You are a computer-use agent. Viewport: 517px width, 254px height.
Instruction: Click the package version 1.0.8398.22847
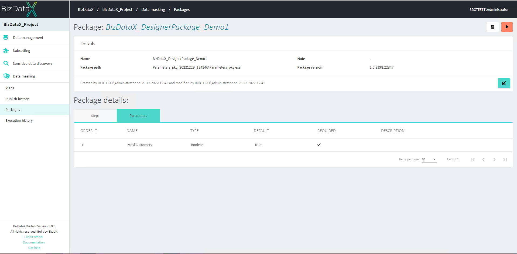point(382,67)
